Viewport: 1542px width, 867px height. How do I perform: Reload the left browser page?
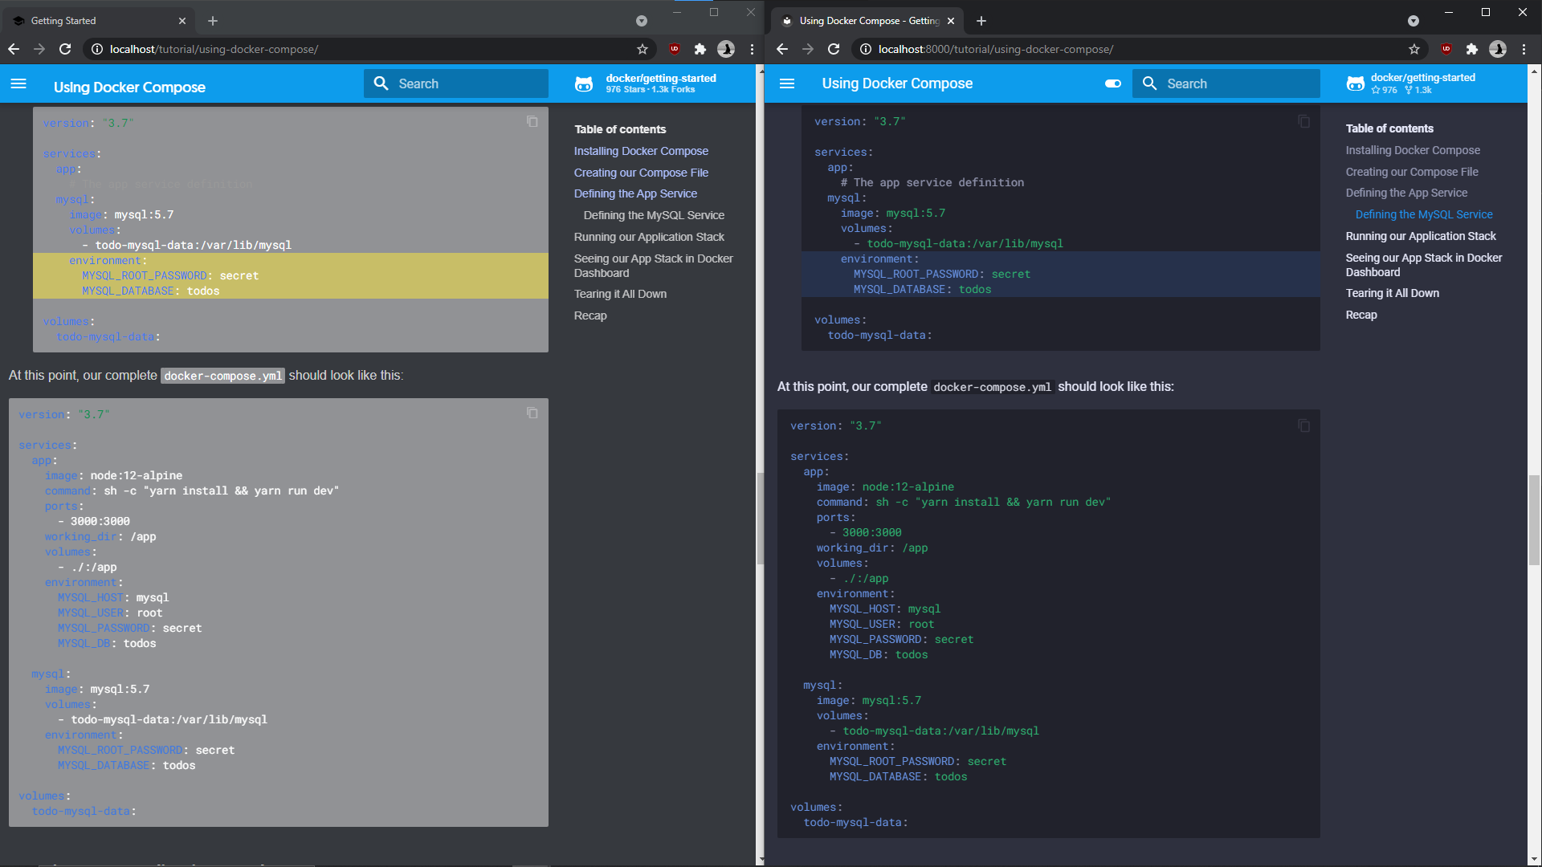[65, 49]
